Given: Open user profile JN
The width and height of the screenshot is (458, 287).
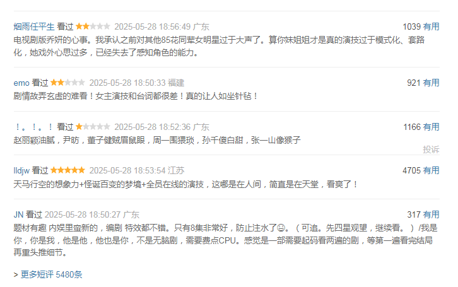Looking at the screenshot, I should point(18,214).
